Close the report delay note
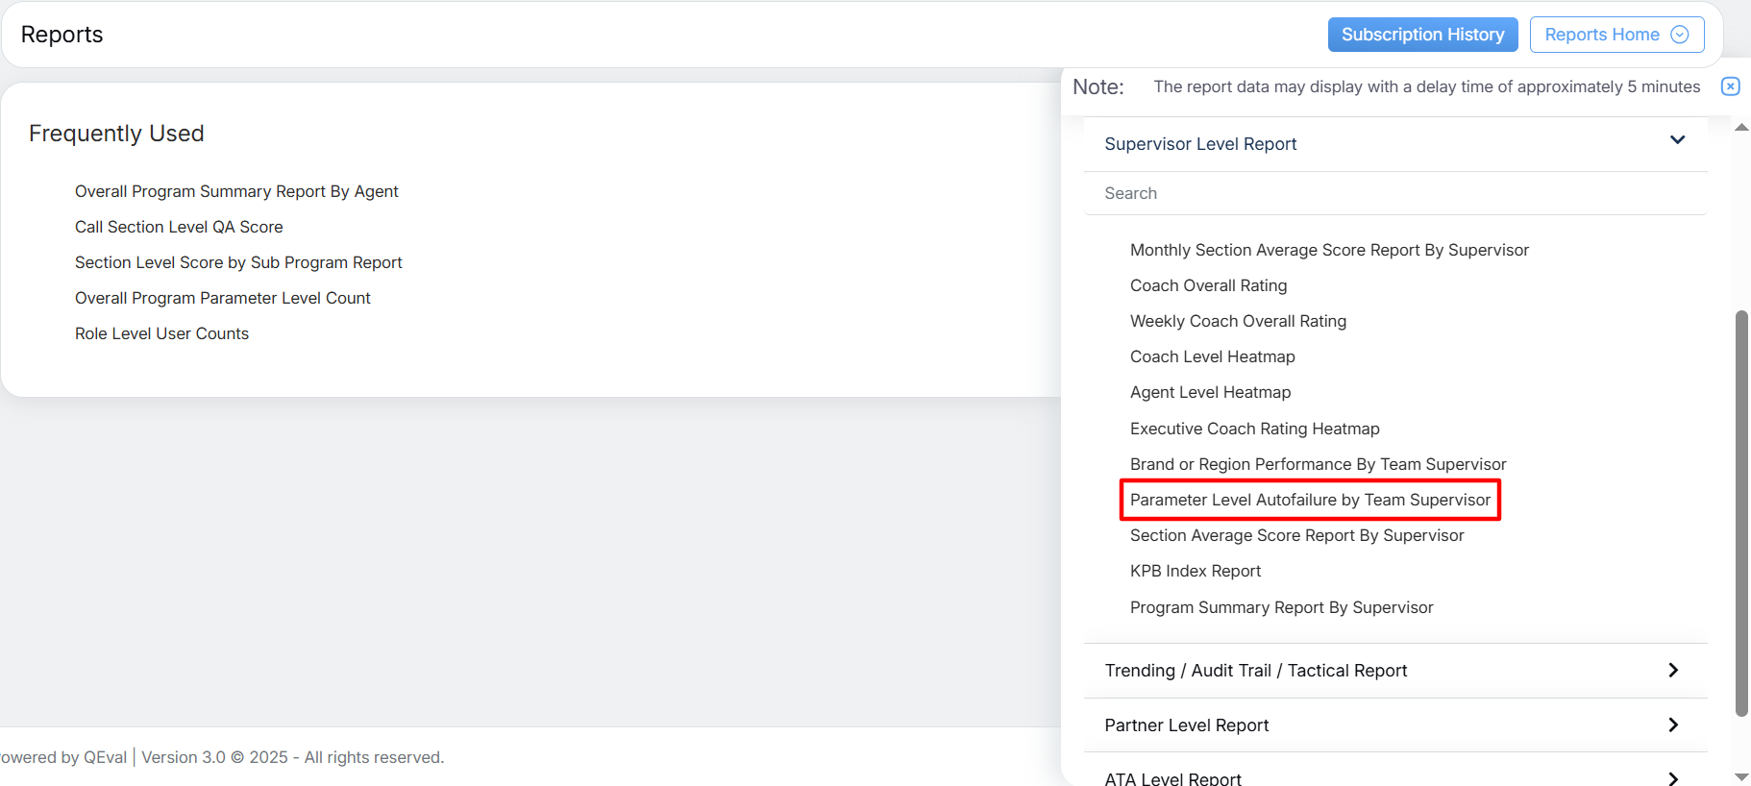This screenshot has width=1751, height=786. (1730, 86)
